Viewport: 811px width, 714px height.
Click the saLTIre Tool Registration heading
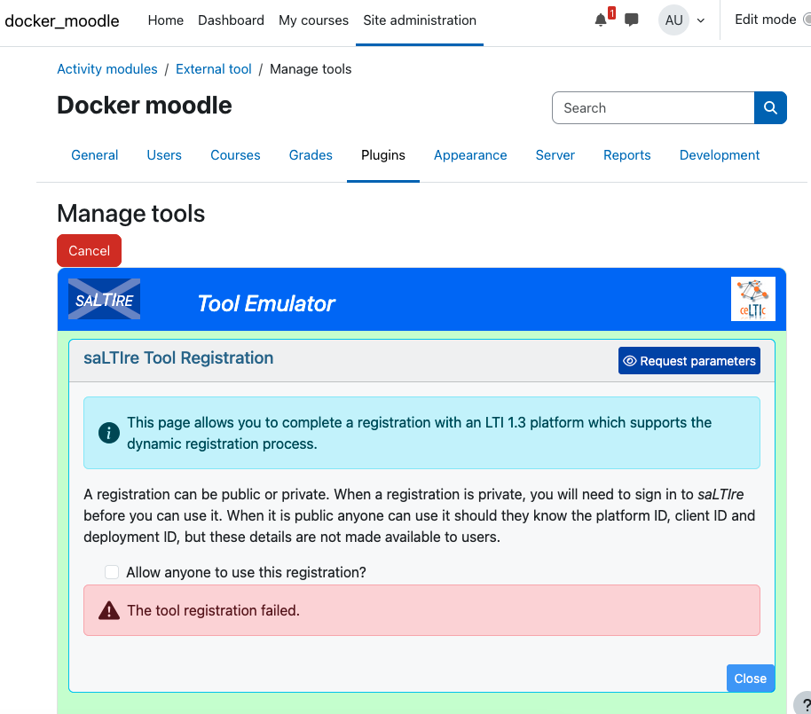[x=178, y=357]
